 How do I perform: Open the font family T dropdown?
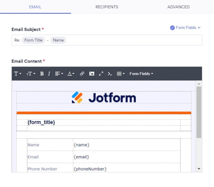(18, 74)
